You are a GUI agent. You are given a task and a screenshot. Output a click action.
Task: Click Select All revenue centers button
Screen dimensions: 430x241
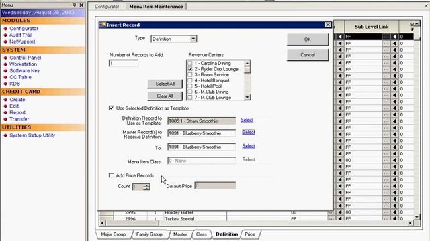tap(165, 84)
